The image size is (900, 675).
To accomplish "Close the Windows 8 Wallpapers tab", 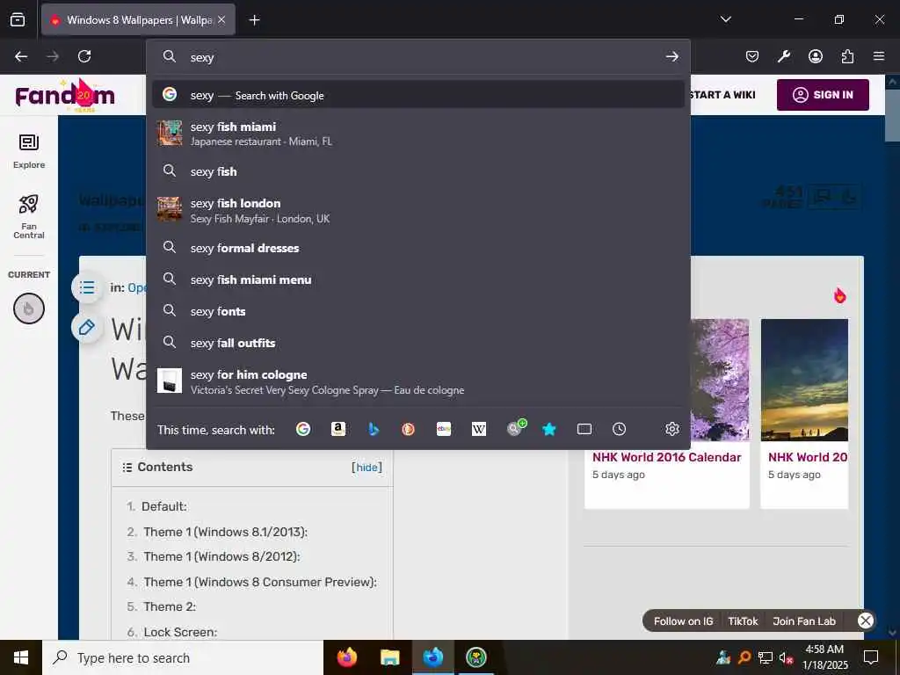I will [221, 20].
